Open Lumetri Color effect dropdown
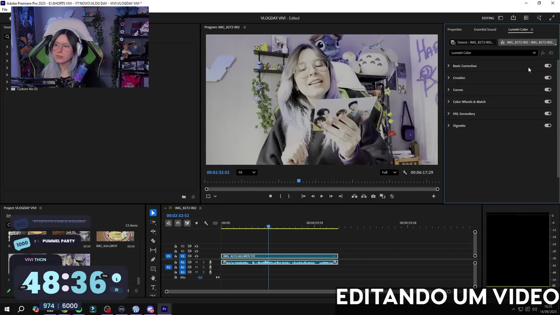 point(493,53)
